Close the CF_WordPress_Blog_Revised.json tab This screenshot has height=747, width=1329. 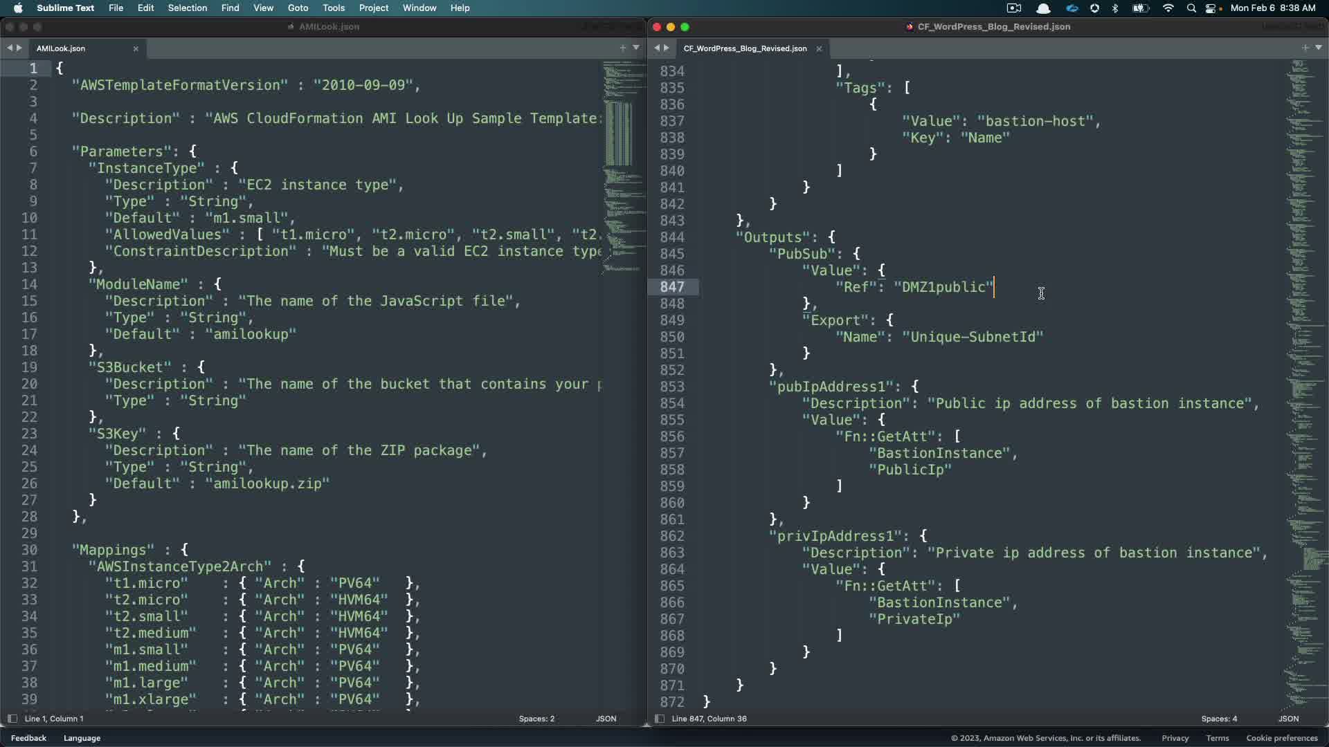tap(819, 48)
